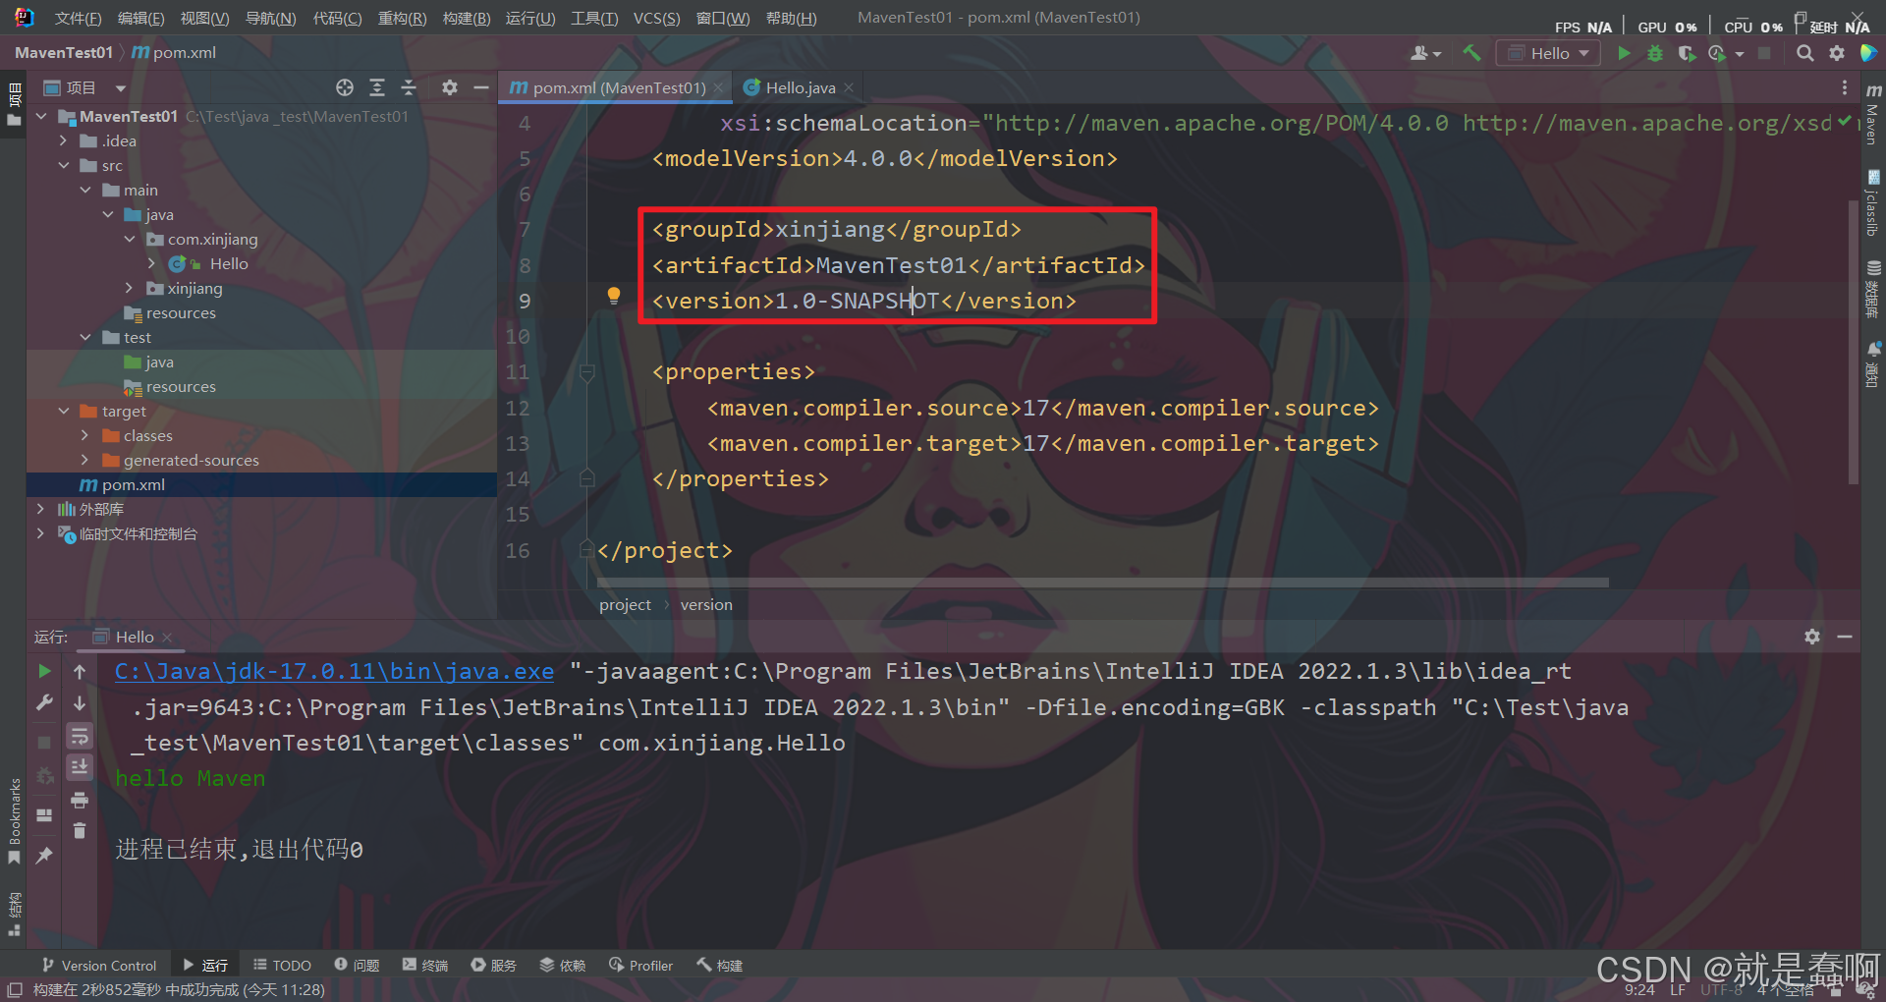Expand the generated-sources folder
1886x1002 pixels.
point(84,460)
